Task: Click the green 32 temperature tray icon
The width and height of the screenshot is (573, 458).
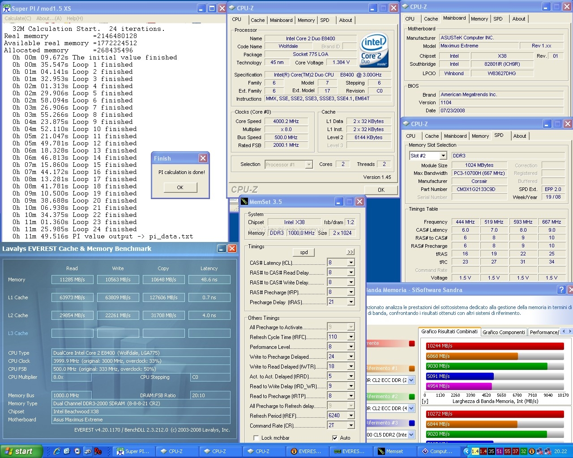Action: [524, 451]
